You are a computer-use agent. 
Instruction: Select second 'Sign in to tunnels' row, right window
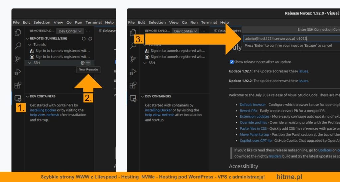(175, 57)
